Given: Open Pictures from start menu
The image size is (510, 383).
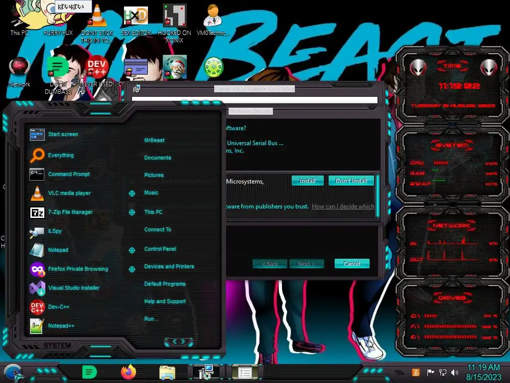Looking at the screenshot, I should 154,175.
